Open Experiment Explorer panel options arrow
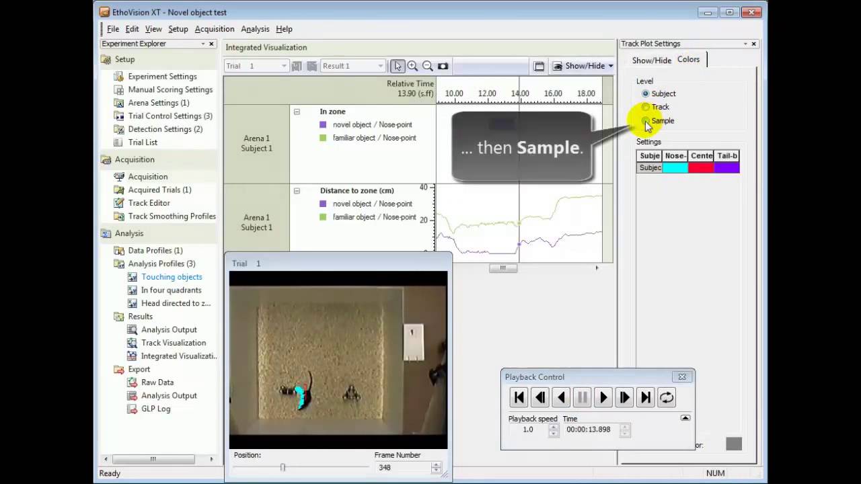This screenshot has height=484, width=861. tap(203, 44)
